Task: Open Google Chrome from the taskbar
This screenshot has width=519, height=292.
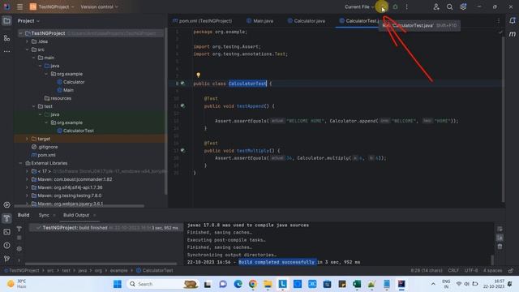Action: click(x=253, y=284)
